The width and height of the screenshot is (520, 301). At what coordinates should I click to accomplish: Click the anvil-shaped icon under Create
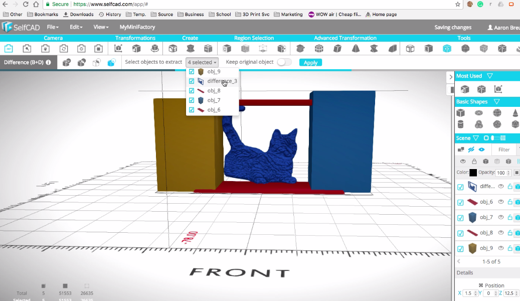[x=191, y=49]
